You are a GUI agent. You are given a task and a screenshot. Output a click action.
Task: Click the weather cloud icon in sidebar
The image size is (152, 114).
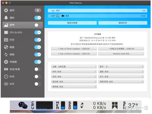pos(6,25)
